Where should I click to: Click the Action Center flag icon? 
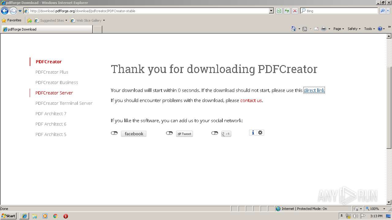click(x=363, y=216)
